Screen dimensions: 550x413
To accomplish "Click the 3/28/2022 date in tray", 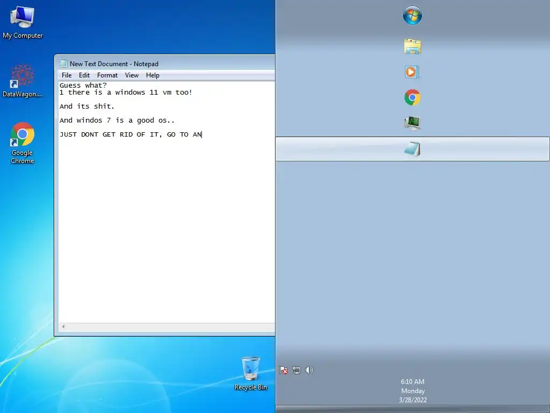I will [413, 400].
